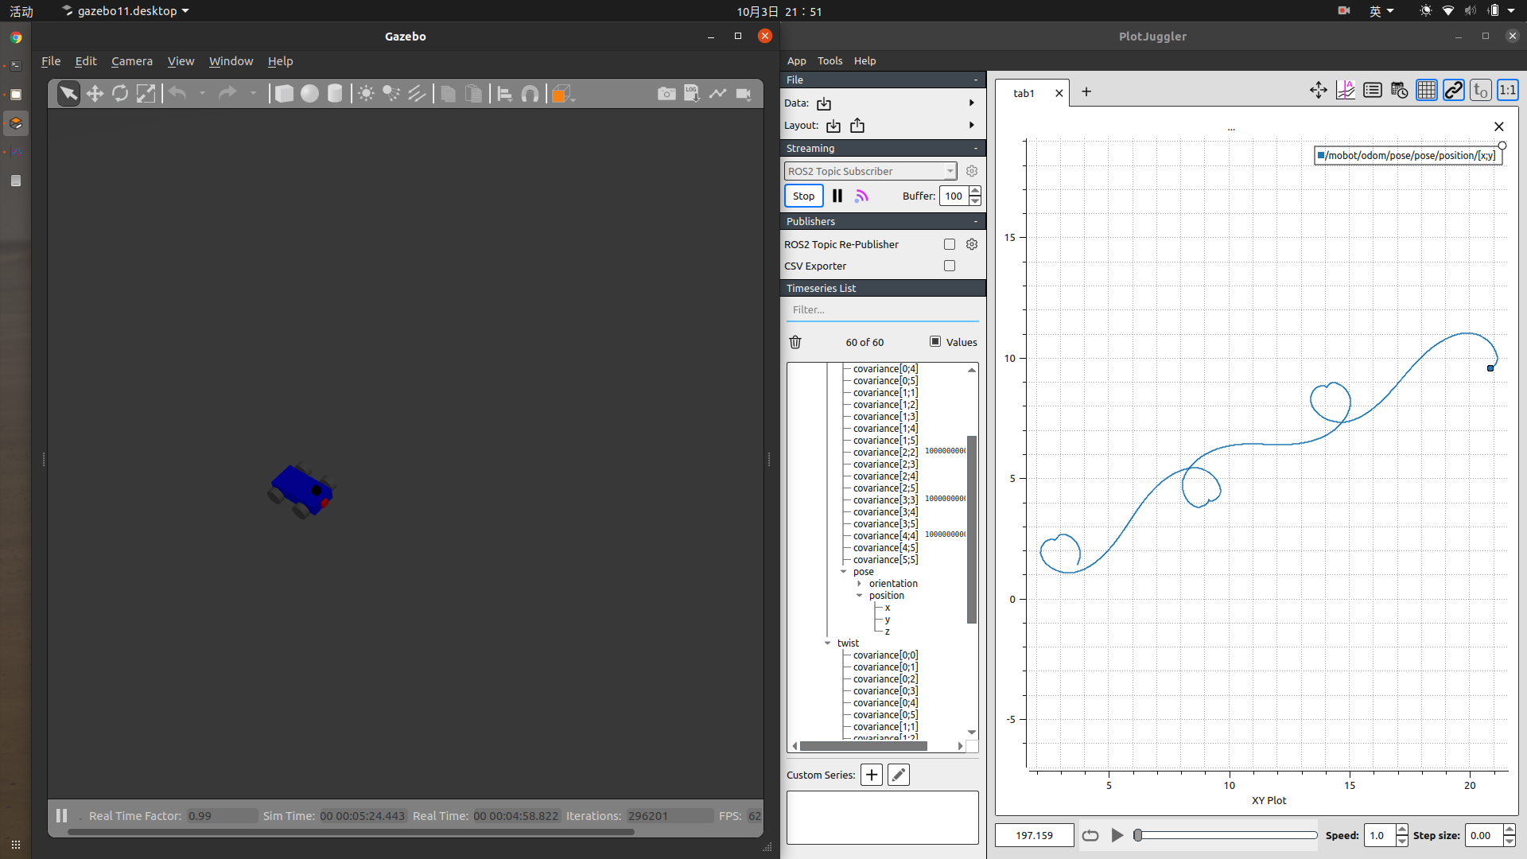This screenshot has width=1527, height=859.
Task: Take a screenshot with the camera icon
Action: [666, 93]
